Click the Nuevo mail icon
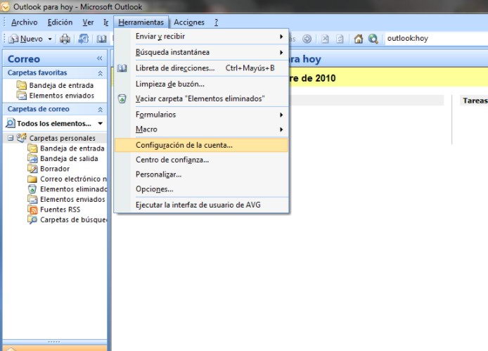Image resolution: width=488 pixels, height=351 pixels. click(x=13, y=39)
